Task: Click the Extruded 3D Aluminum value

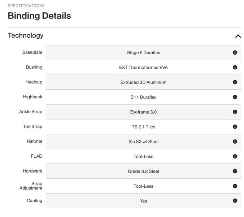Action: (143, 82)
